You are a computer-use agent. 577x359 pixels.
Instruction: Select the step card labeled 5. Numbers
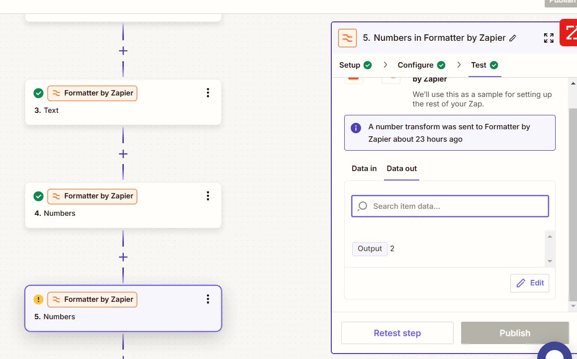click(123, 309)
